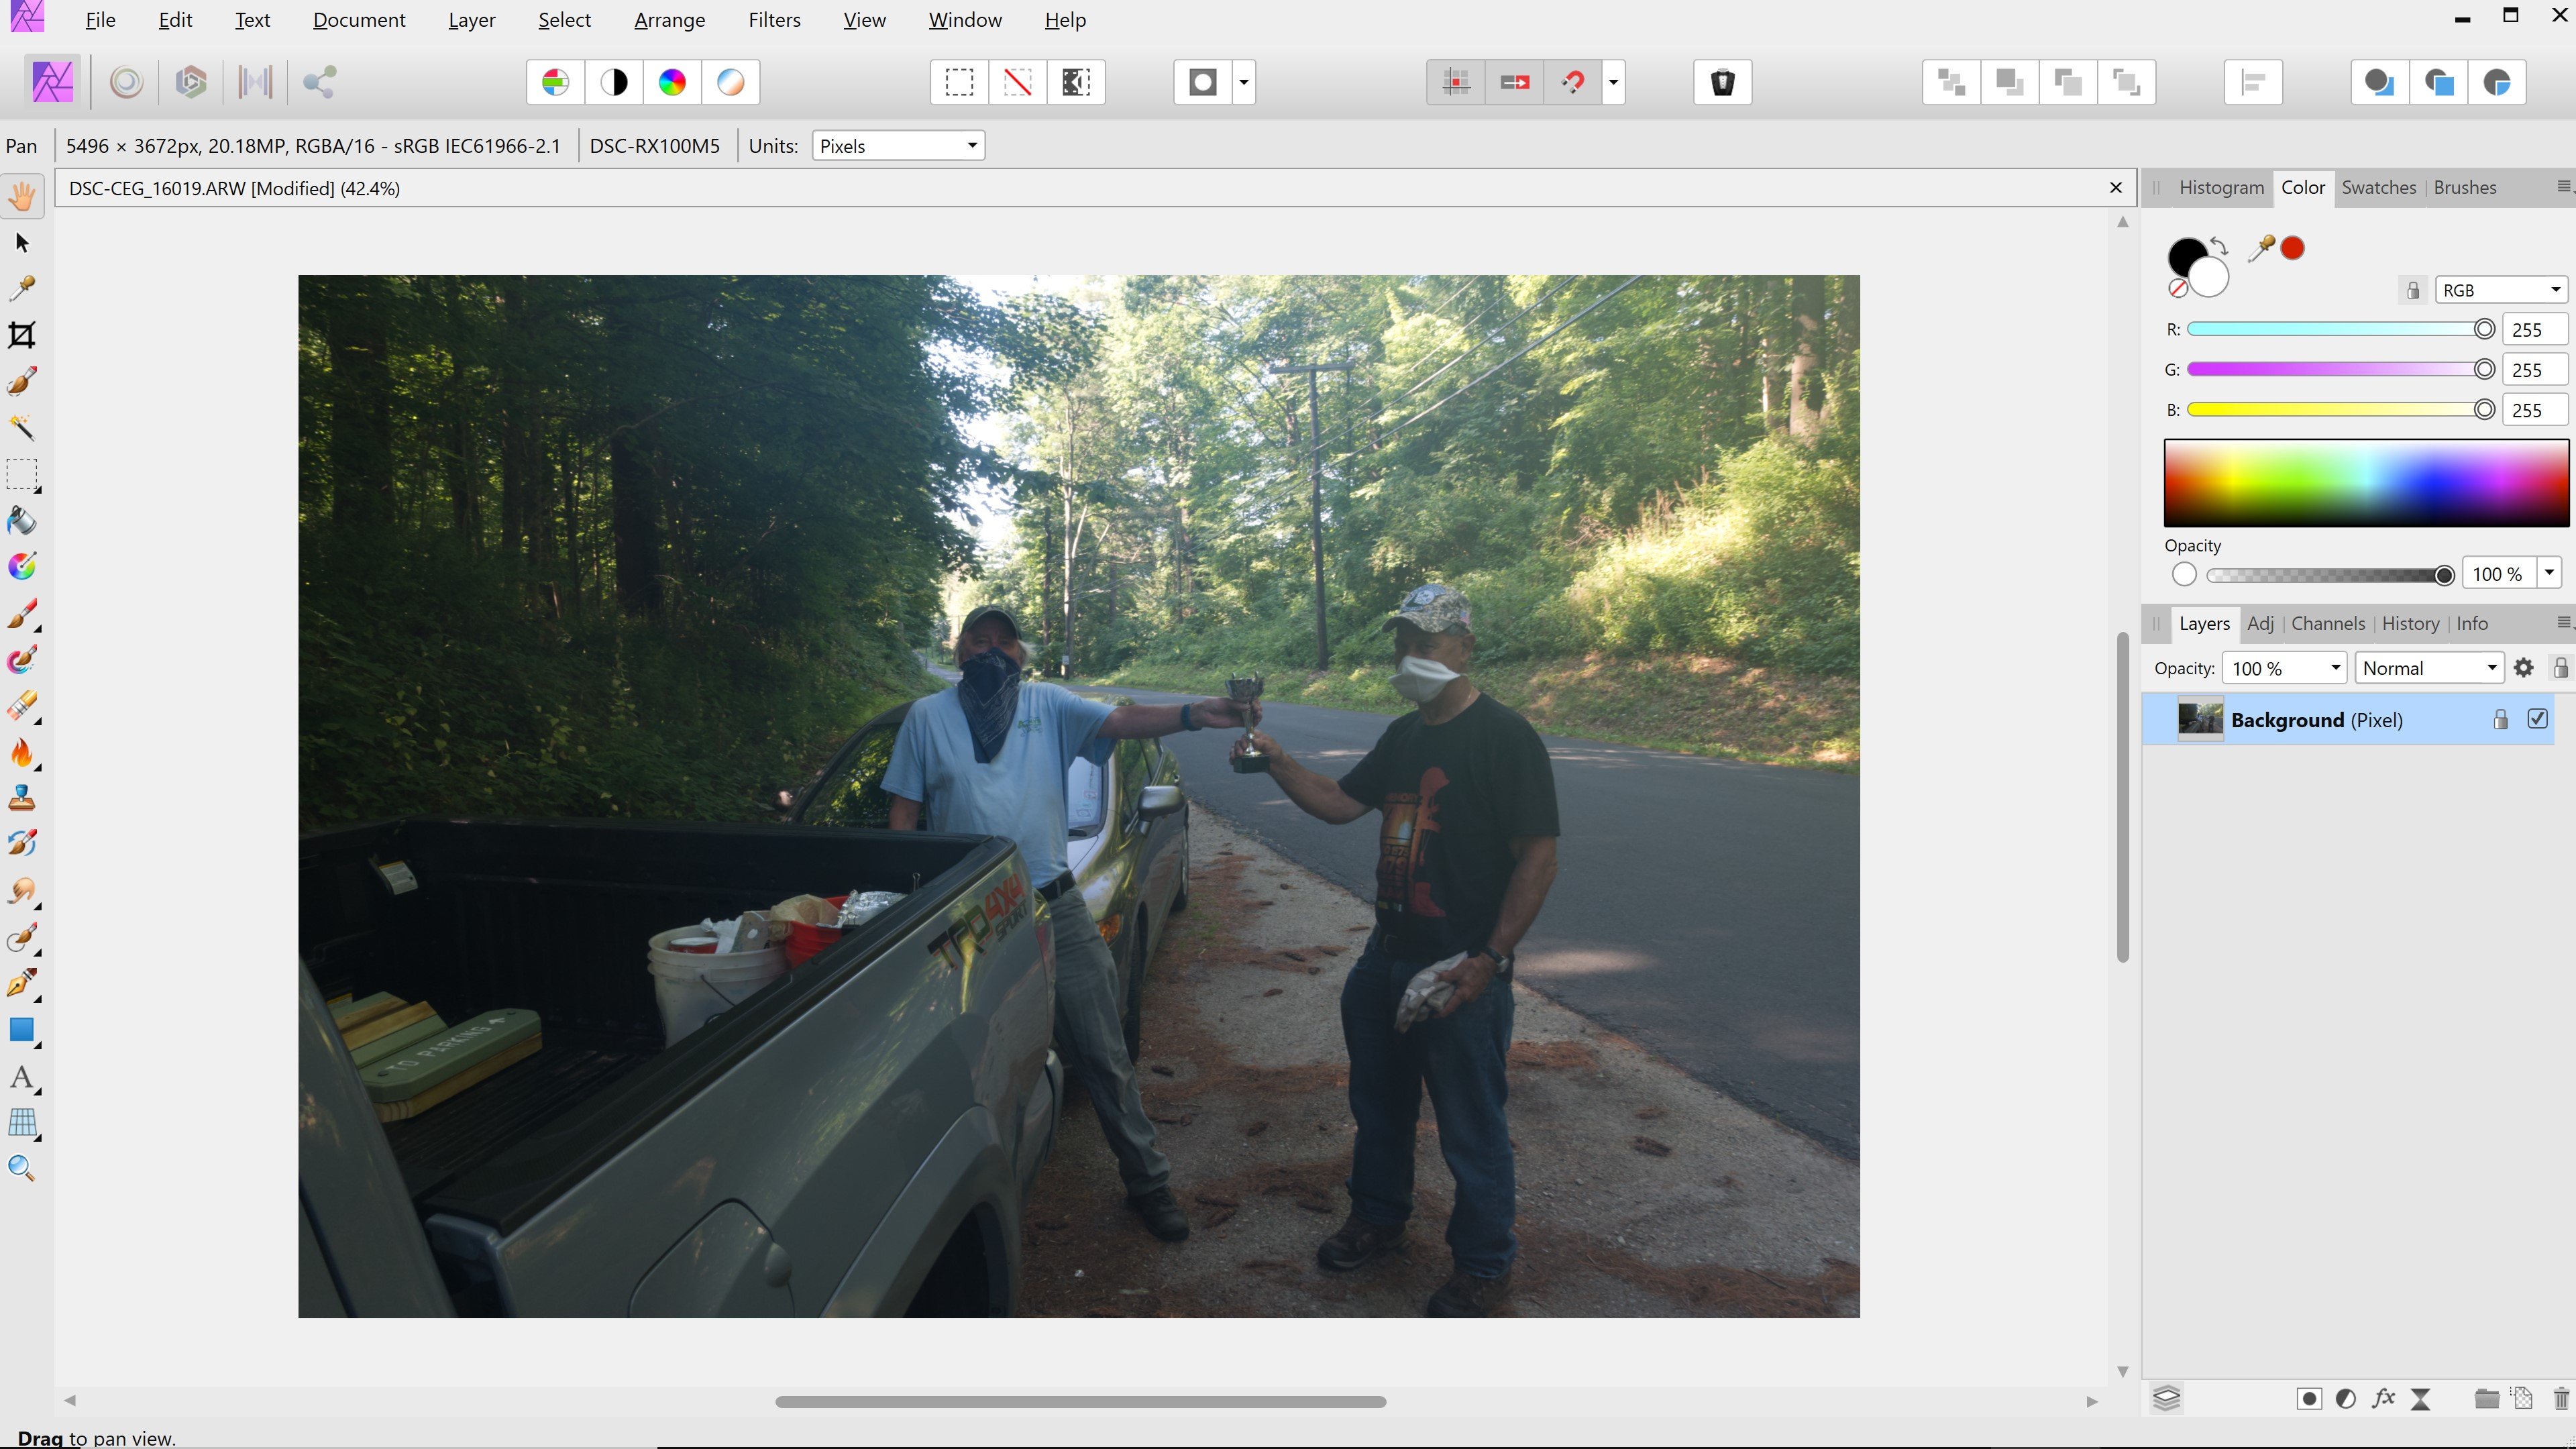Screen dimensions: 2576x1449
Task: Select the Artistic Text tool
Action: [x=22, y=1077]
